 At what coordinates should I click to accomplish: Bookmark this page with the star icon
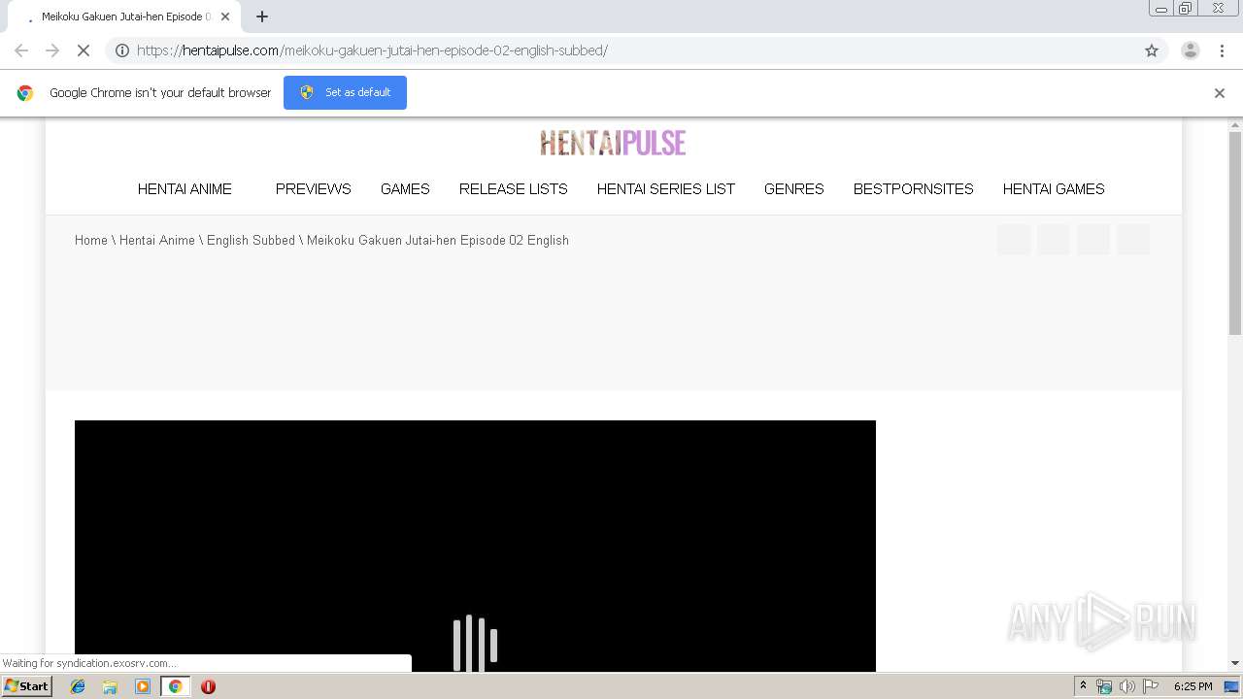click(1152, 50)
